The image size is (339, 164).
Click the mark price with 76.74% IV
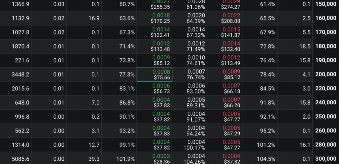pos(196,75)
